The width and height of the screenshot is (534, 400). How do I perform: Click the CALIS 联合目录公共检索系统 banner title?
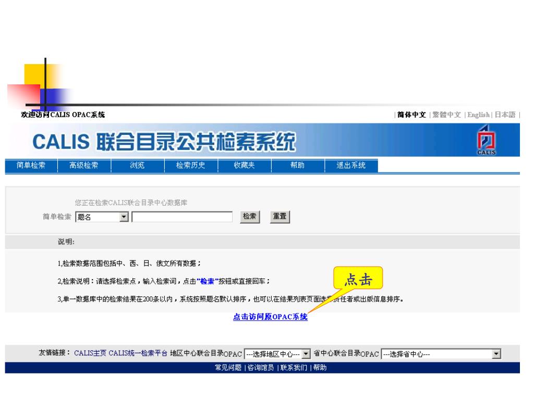tap(164, 142)
